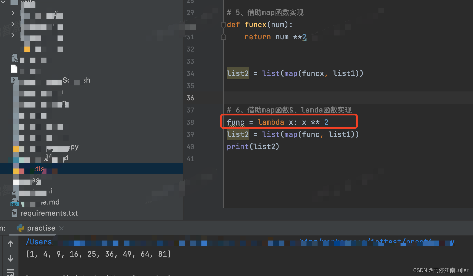This screenshot has height=276, width=473.
Task: Click fold end marker beside return line
Action: [223, 37]
